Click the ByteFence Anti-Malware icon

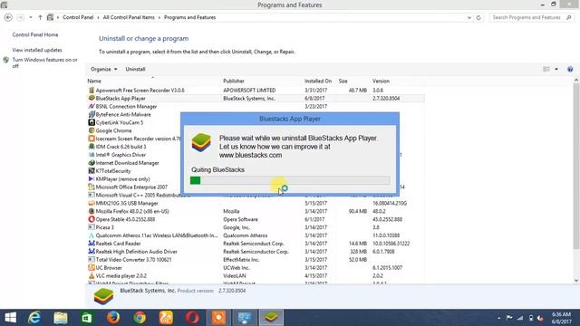click(x=92, y=115)
